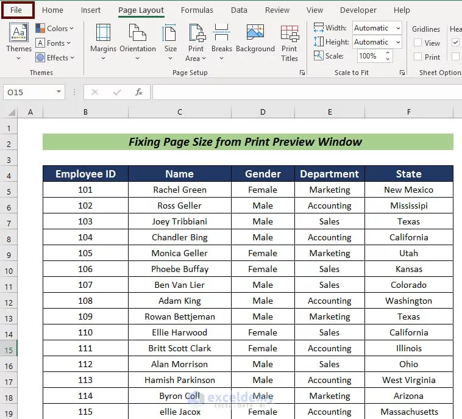Open theme Colors options
The width and height of the screenshot is (462, 419).
point(54,29)
